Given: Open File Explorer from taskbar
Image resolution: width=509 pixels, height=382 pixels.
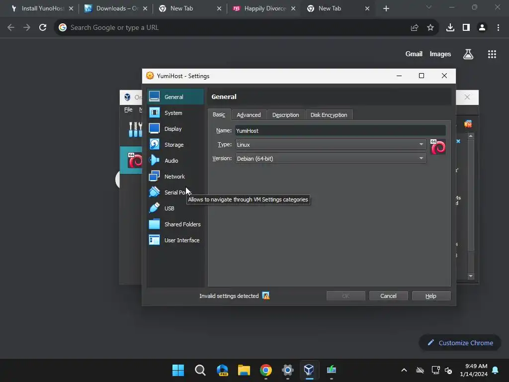Looking at the screenshot, I should [x=244, y=370].
